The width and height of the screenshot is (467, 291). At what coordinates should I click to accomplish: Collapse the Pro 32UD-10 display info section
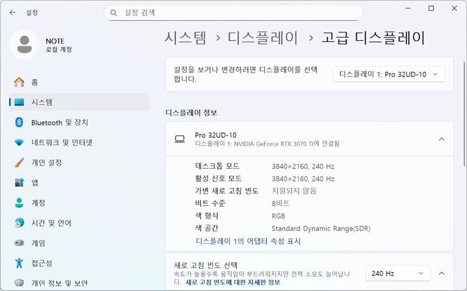(x=441, y=139)
